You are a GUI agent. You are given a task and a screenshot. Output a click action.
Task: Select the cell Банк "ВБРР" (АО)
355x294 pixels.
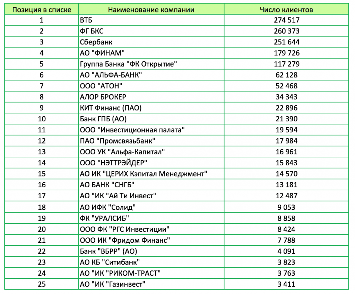tap(151, 251)
